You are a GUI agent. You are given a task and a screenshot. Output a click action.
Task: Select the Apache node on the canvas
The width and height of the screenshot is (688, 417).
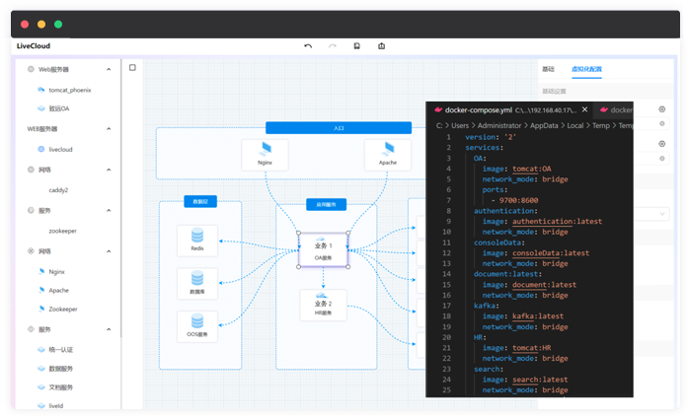click(x=387, y=153)
